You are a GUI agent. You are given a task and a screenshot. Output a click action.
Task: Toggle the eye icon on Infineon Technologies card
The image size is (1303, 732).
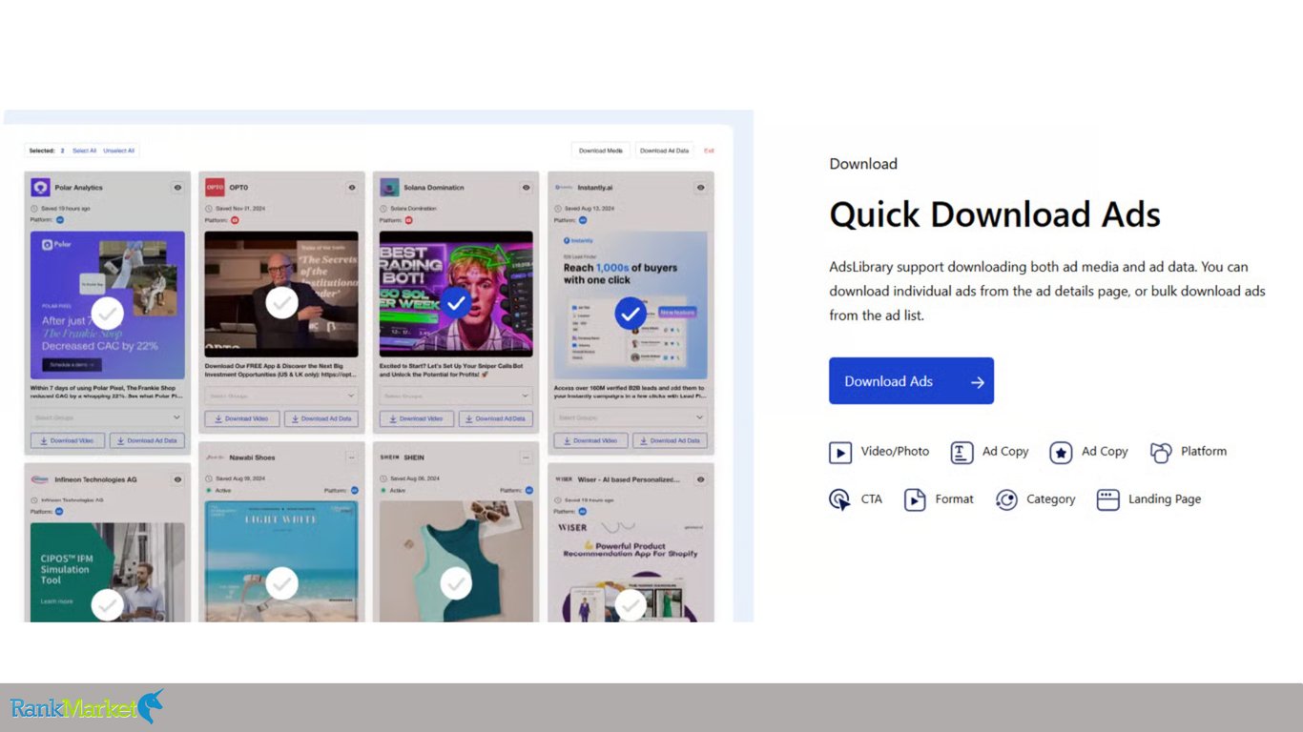coord(177,479)
